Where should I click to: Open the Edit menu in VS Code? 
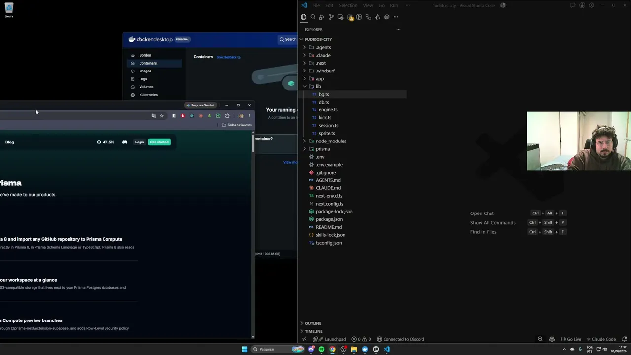coord(329,5)
